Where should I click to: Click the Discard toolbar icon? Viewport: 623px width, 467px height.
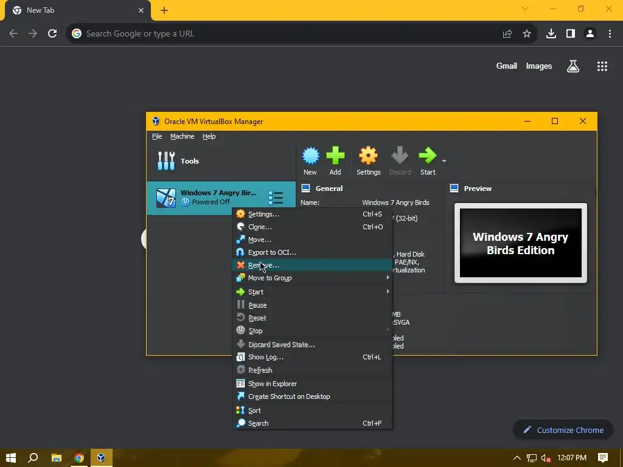coord(400,161)
